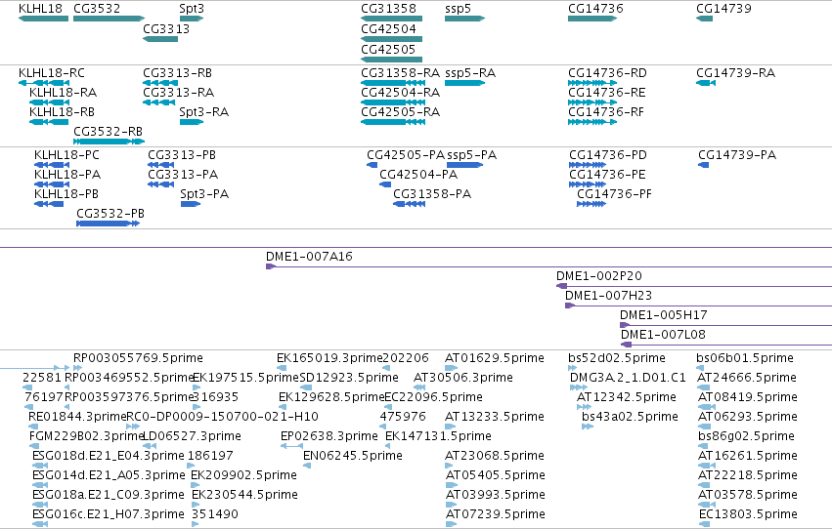Select EST EK209902.5prime
The height and width of the screenshot is (529, 832).
(195, 485)
